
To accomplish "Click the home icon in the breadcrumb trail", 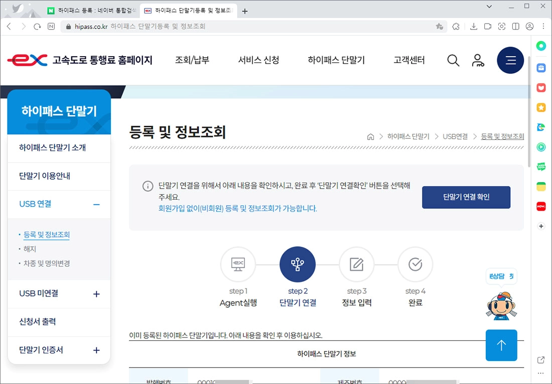I will [x=371, y=136].
